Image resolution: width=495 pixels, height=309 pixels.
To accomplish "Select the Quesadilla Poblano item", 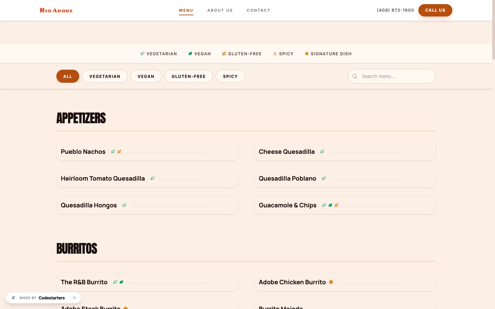I will 345,178.
